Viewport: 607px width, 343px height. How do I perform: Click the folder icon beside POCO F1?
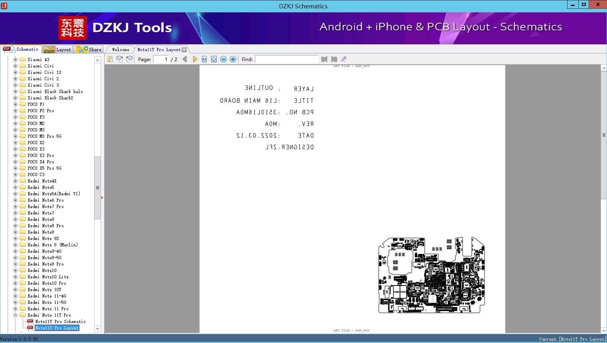23,104
